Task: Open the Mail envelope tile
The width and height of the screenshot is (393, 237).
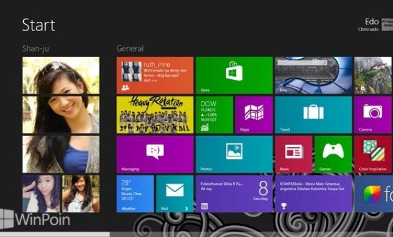Action: coord(175,194)
